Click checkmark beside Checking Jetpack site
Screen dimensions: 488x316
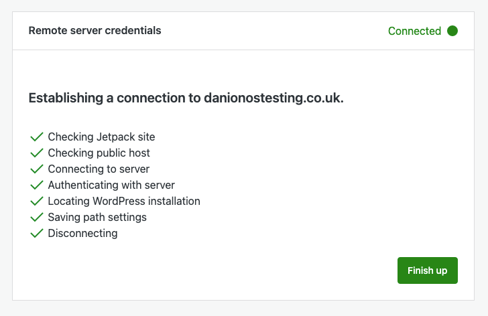coord(37,137)
